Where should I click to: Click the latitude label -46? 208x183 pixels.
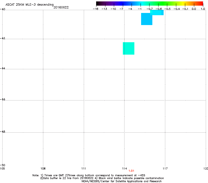click(3, 99)
